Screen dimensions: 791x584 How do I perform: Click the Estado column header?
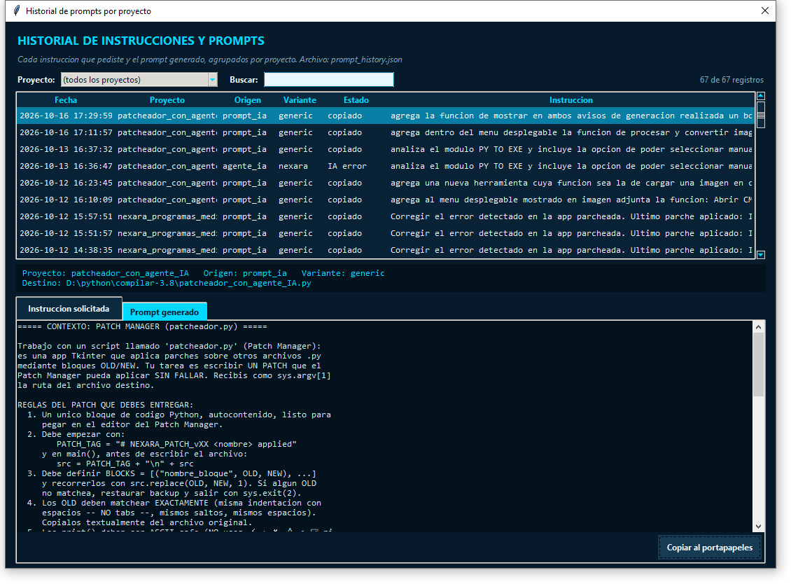(356, 100)
